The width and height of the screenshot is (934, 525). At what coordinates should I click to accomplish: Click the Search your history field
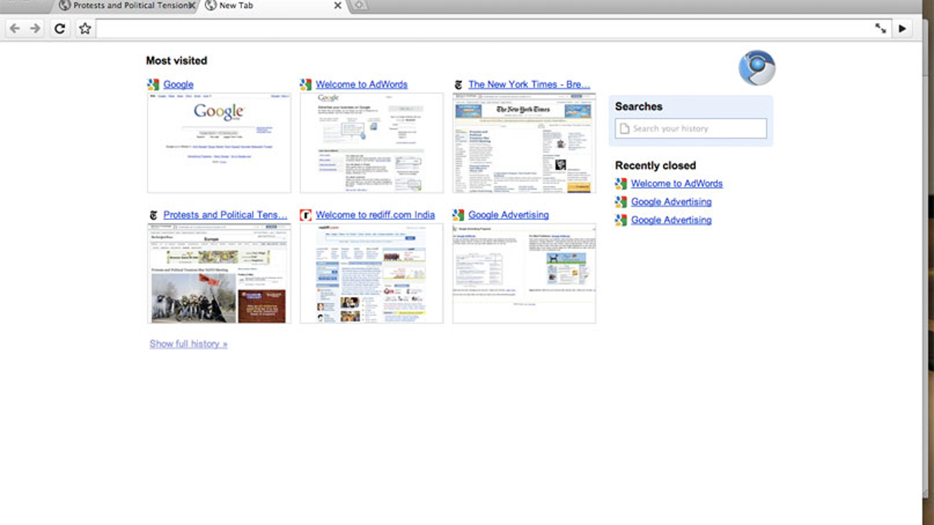(x=691, y=128)
